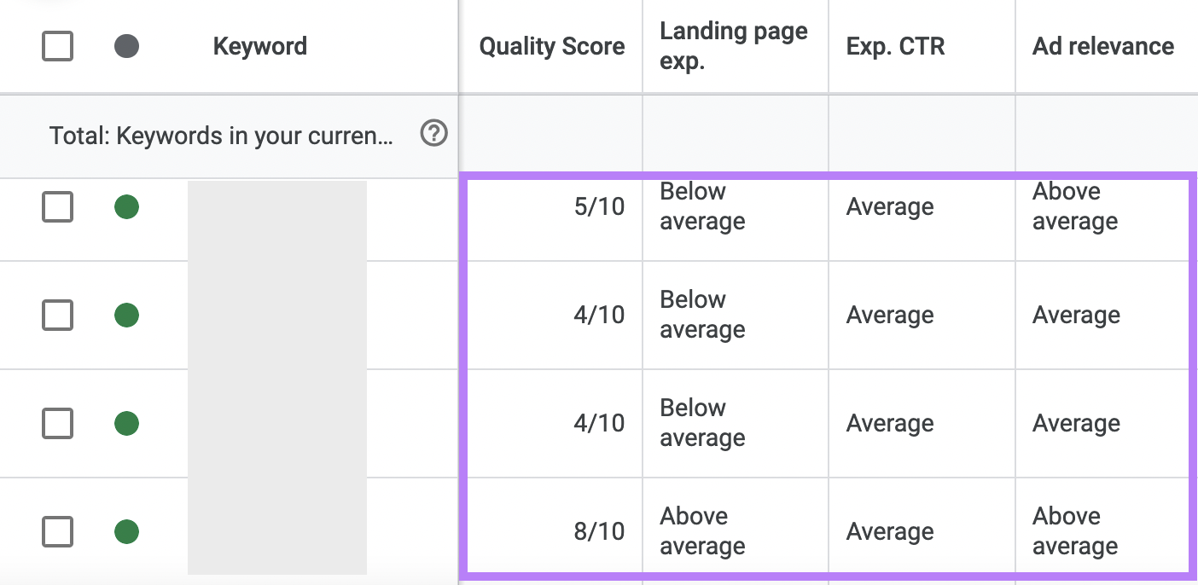Sort by the Quality Score column header
The width and height of the screenshot is (1198, 585).
[x=550, y=46]
